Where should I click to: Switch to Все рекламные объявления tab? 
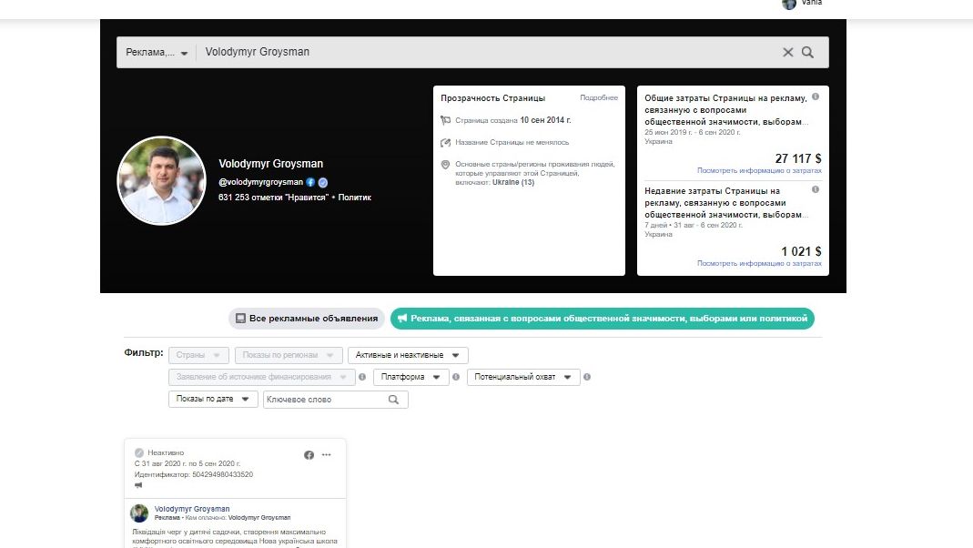(306, 319)
